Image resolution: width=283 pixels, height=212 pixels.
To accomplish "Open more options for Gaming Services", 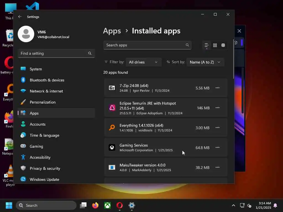I will pos(218,147).
